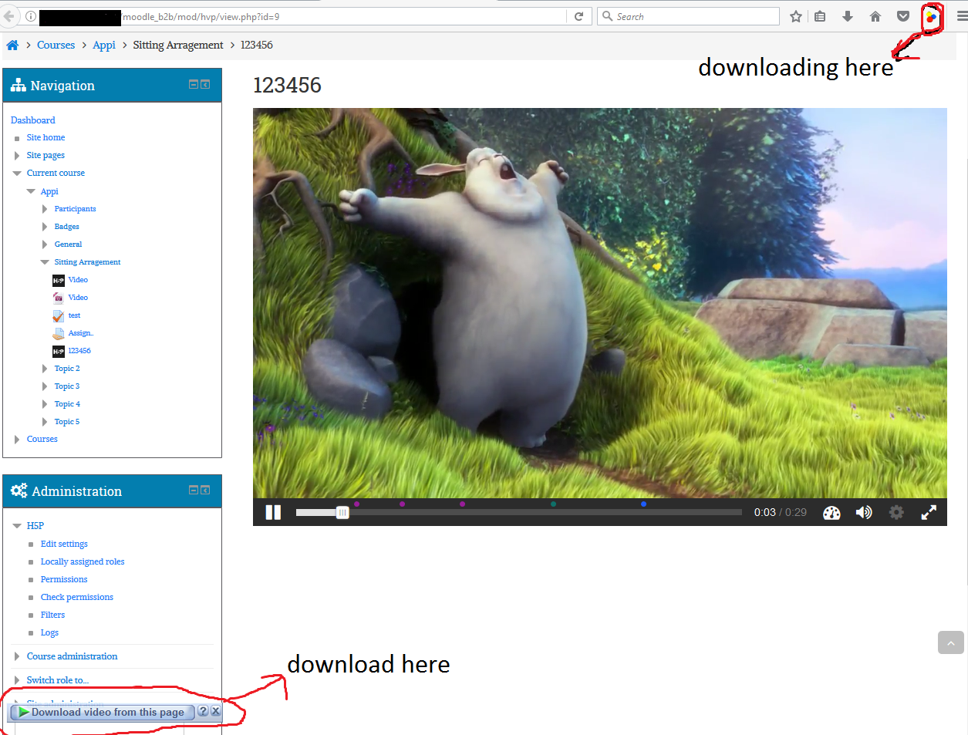Expand Topic 2 in the navigation tree

pos(45,369)
